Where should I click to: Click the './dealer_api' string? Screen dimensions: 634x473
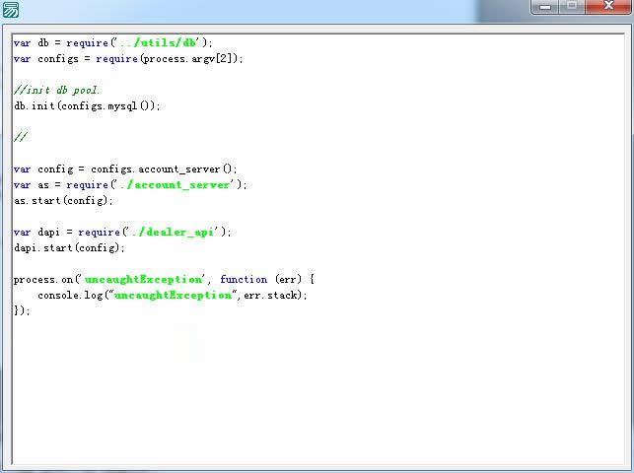(173, 233)
